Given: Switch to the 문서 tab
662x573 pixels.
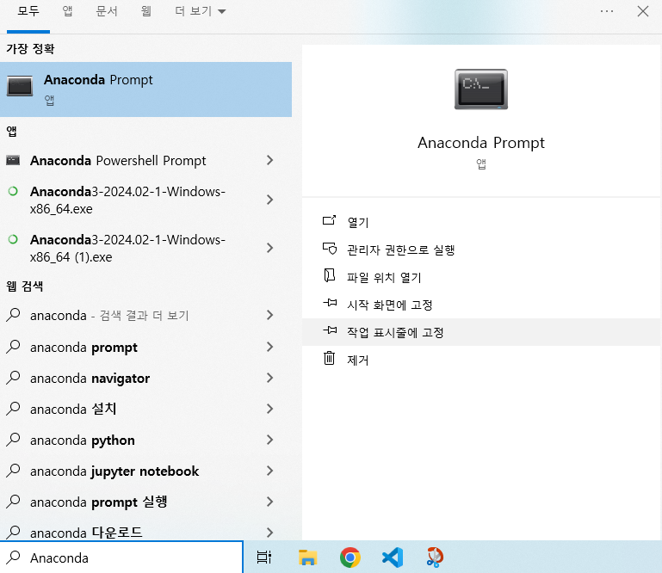Looking at the screenshot, I should (107, 11).
